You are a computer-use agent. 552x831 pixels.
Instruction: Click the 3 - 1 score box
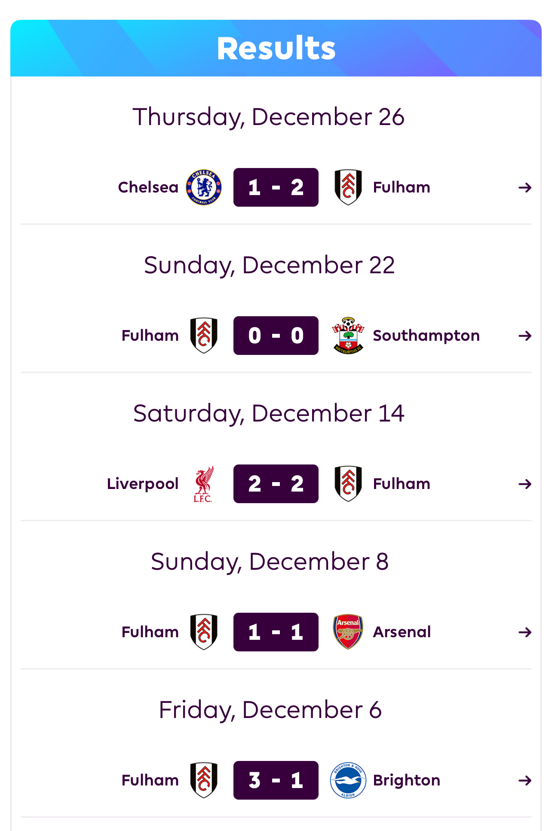(276, 780)
